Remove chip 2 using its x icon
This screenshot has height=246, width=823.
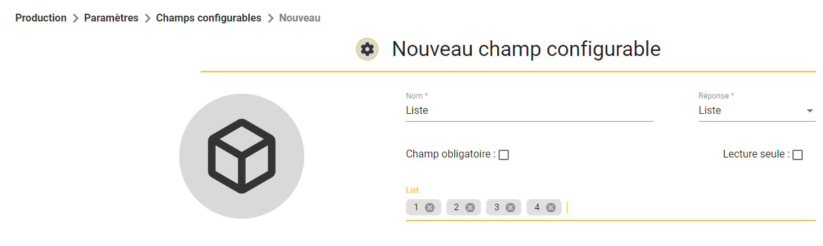tap(470, 208)
